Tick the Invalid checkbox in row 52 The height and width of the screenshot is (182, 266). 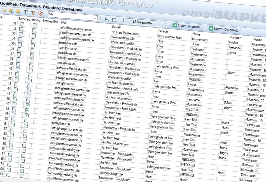point(25,130)
